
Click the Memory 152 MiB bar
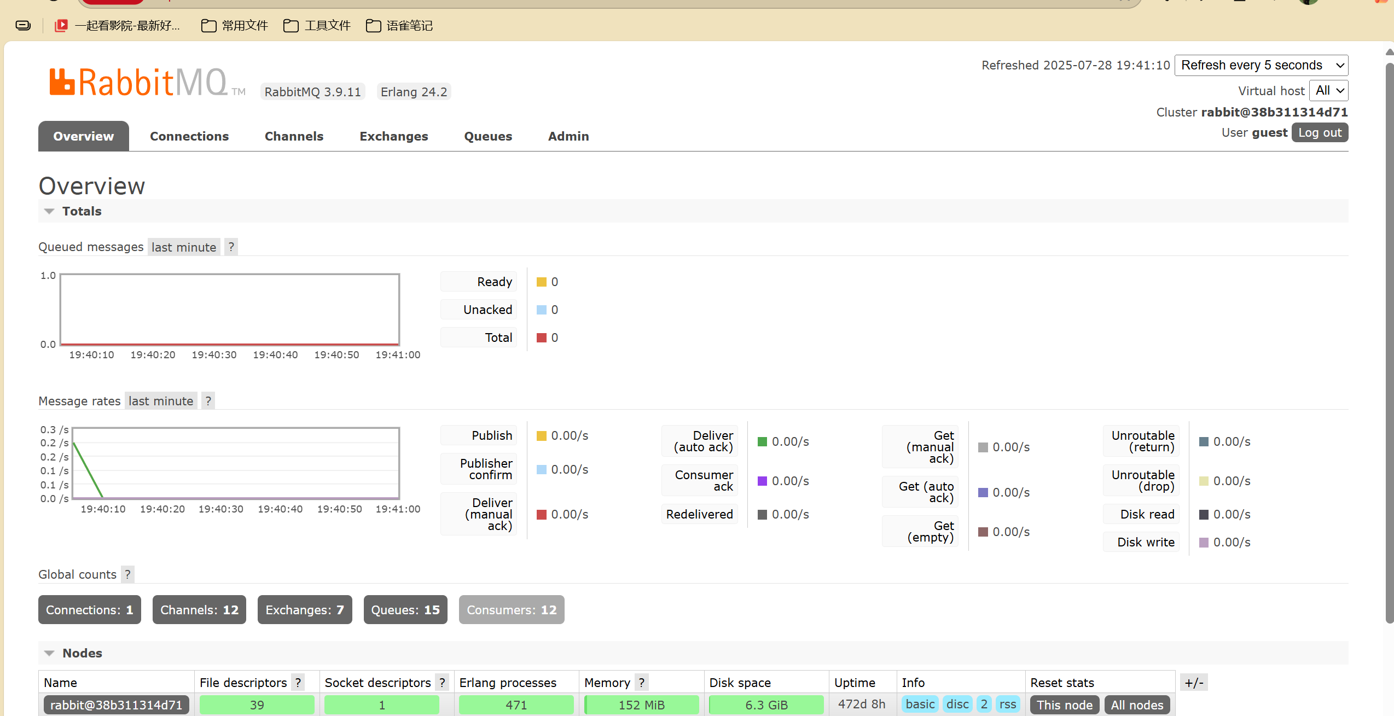tap(641, 705)
